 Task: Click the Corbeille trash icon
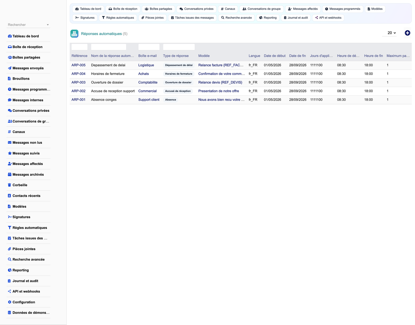pyautogui.click(x=9, y=185)
